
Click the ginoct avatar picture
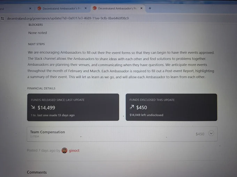pos(64,150)
